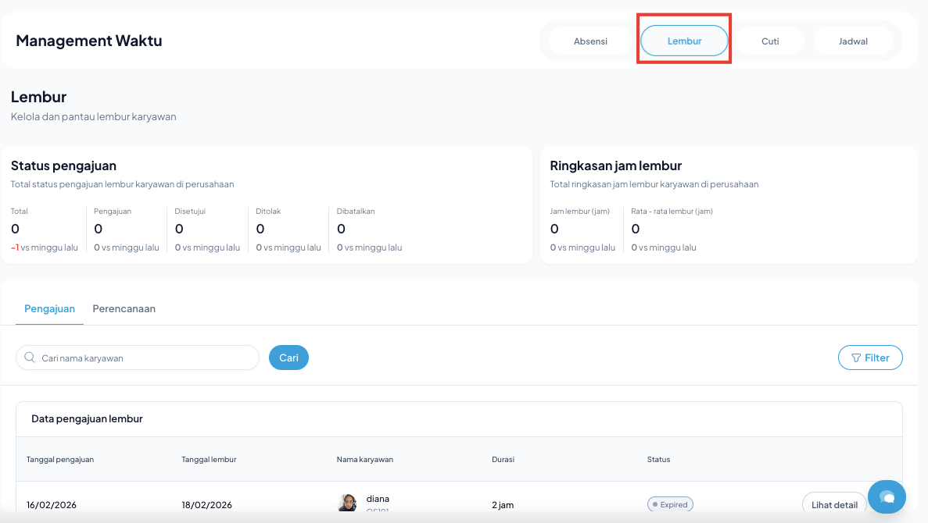Select the Pengajuan sub-tab
Screen dimensions: 928x523
tap(49, 309)
